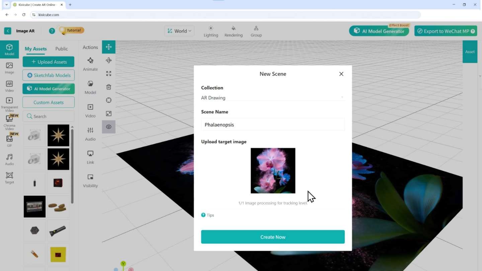Select the Transparent Video asset type
This screenshot has height=271, width=482.
point(9,104)
